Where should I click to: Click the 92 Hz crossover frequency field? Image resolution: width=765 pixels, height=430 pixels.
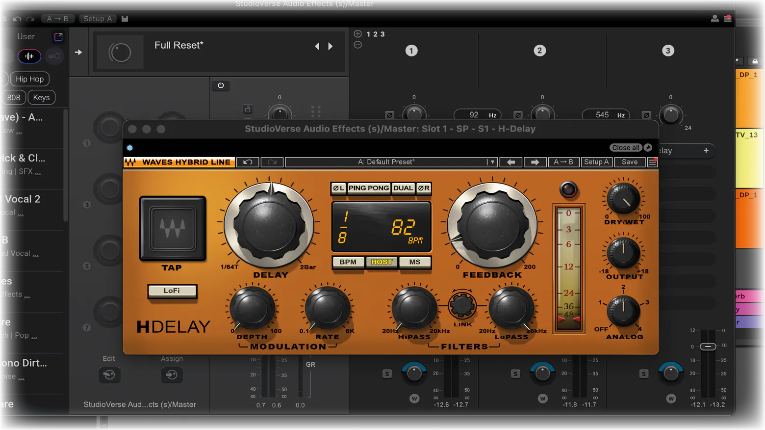(478, 115)
